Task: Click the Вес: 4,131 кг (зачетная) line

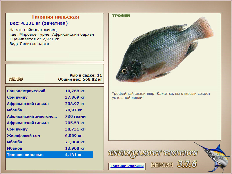Action: coord(39,23)
